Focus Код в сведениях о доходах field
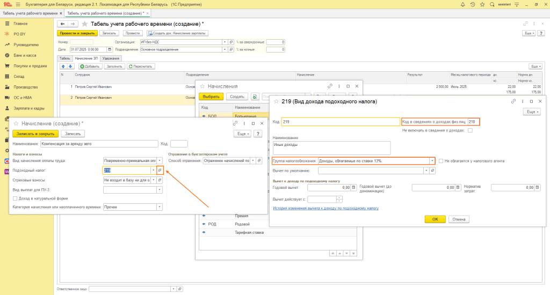 [x=474, y=122]
